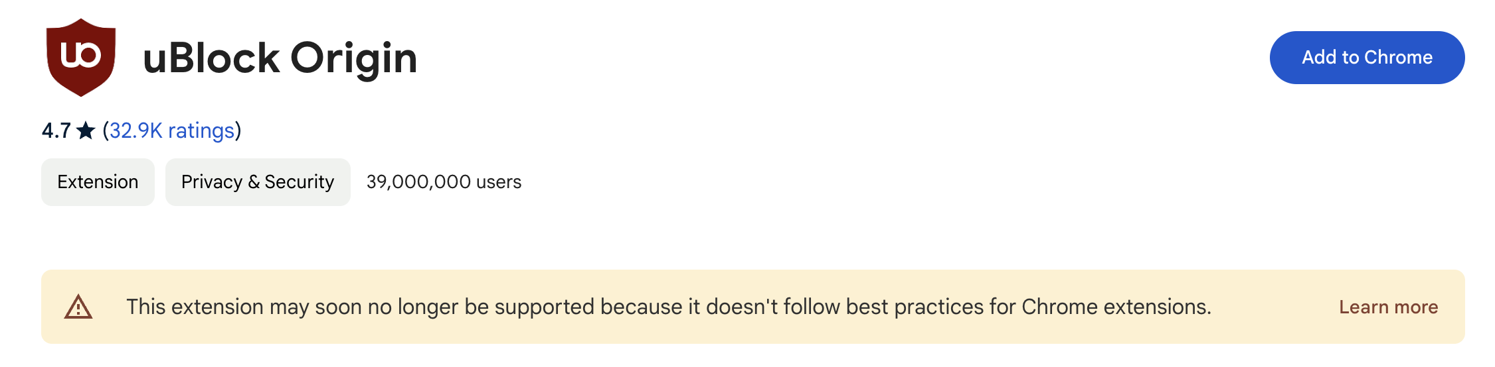Open the 32.9K ratings link
The width and height of the screenshot is (1495, 367).
click(172, 131)
